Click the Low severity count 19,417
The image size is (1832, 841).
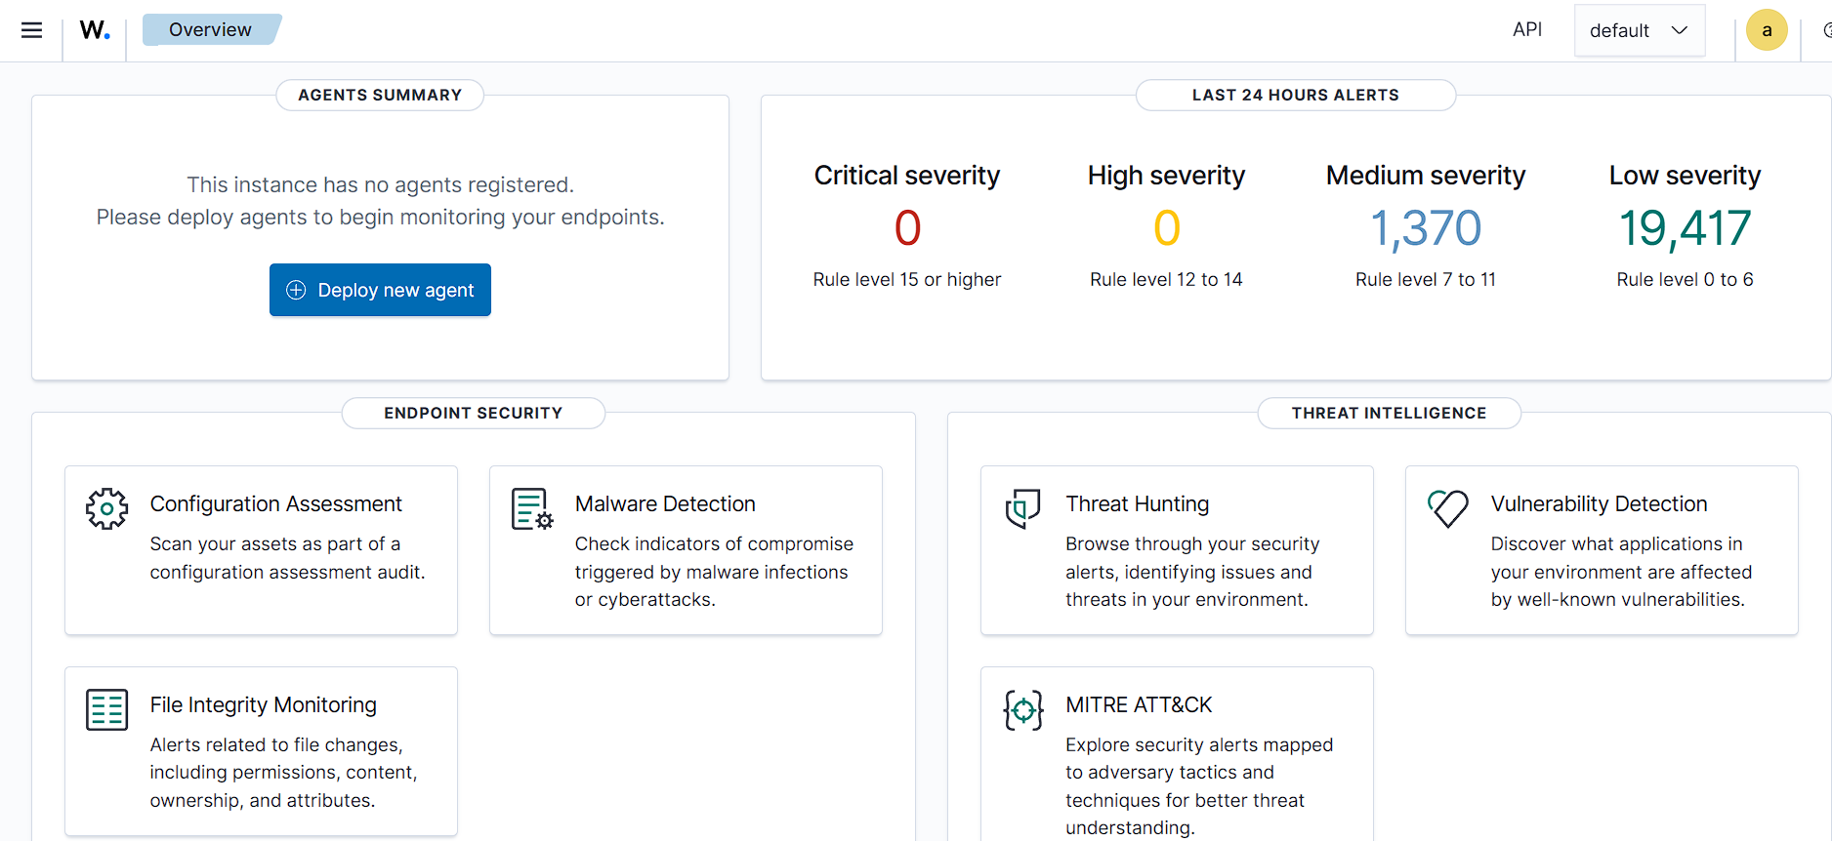(1686, 228)
